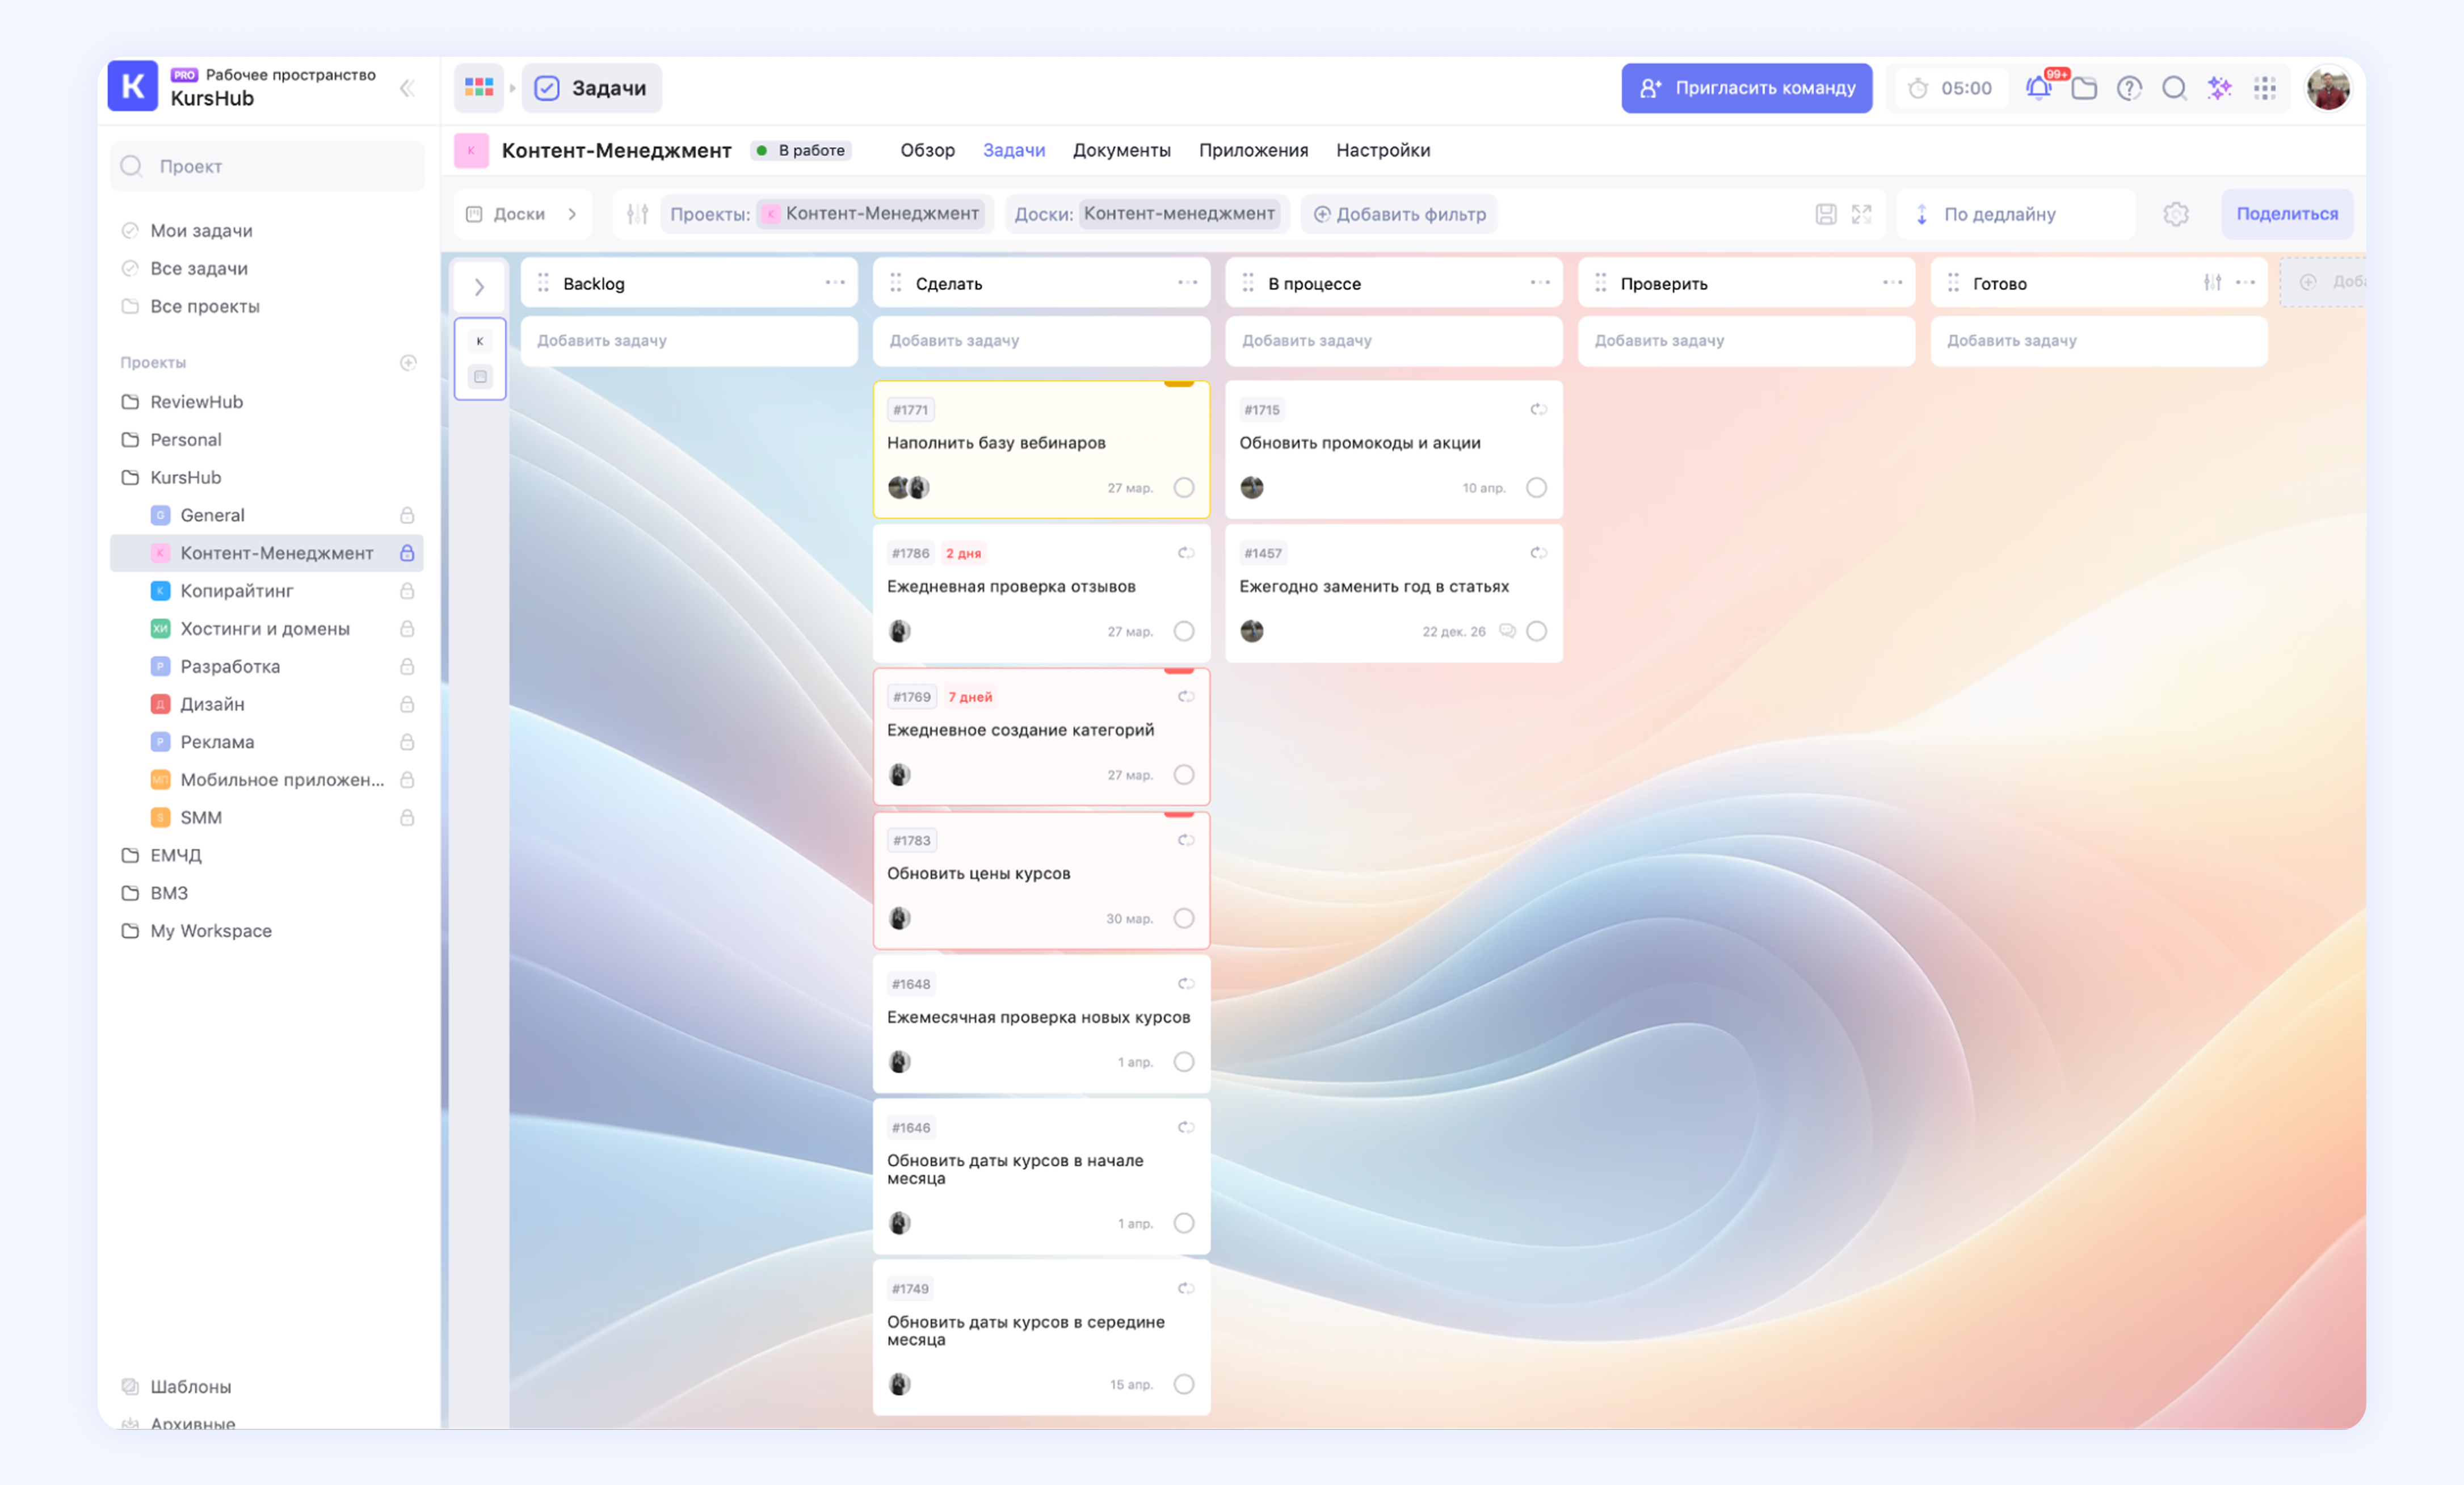The image size is (2464, 1485).
Task: Open the notifications bell icon
Action: (x=2038, y=88)
